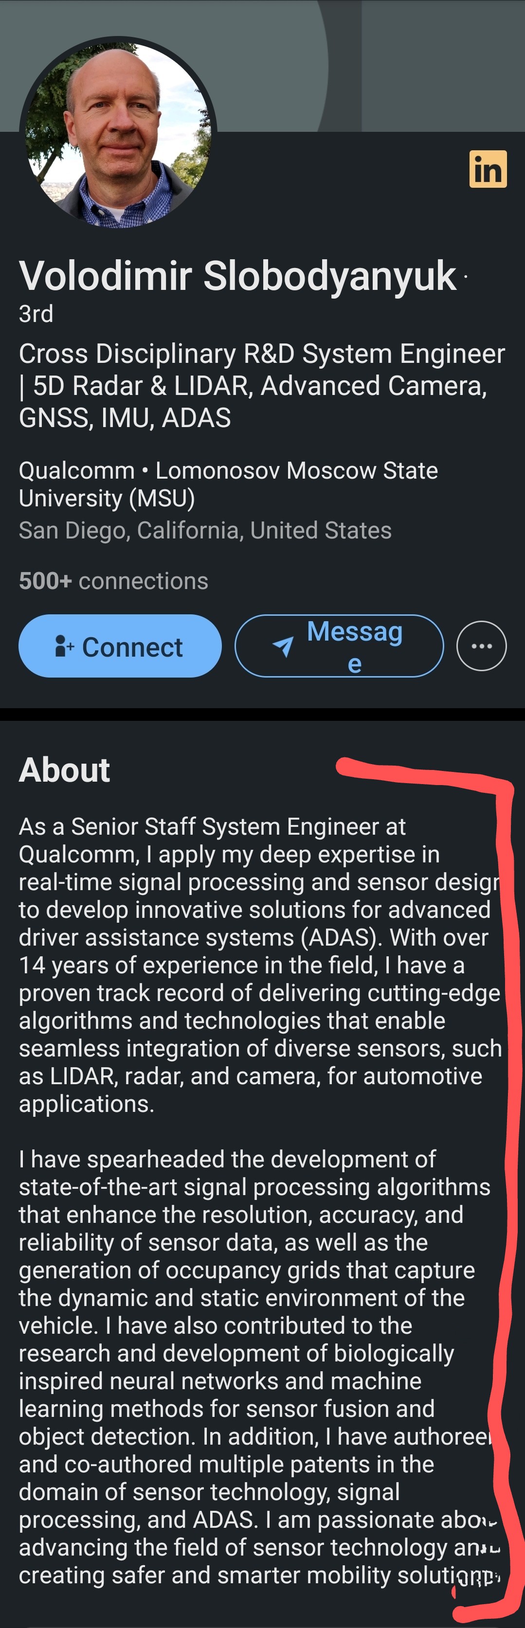The height and width of the screenshot is (1628, 525).
Task: Open the Qualcomm company link
Action: (76, 471)
